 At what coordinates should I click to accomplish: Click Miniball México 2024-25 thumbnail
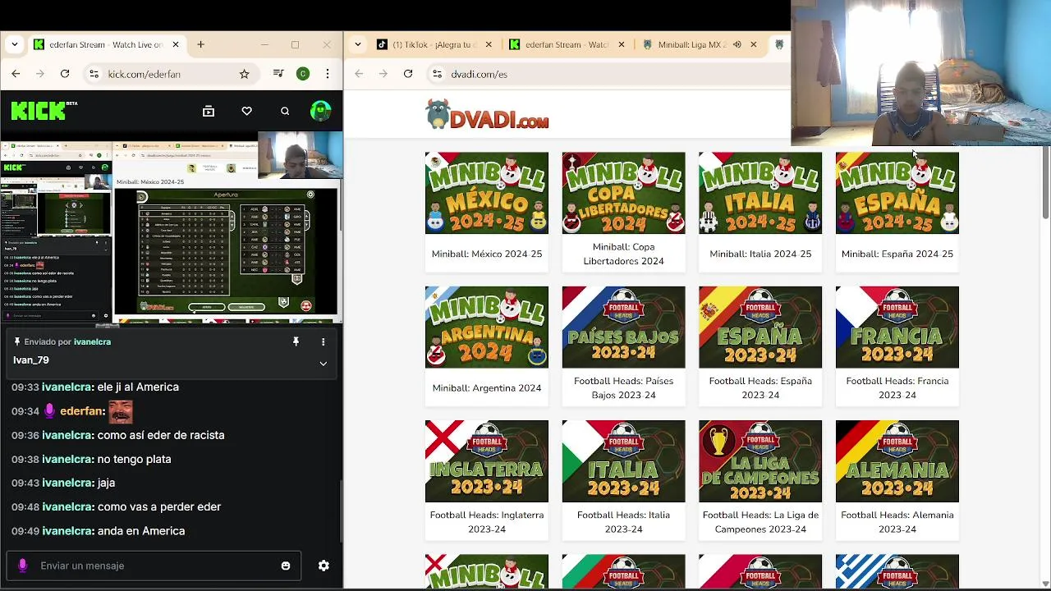[x=487, y=193]
